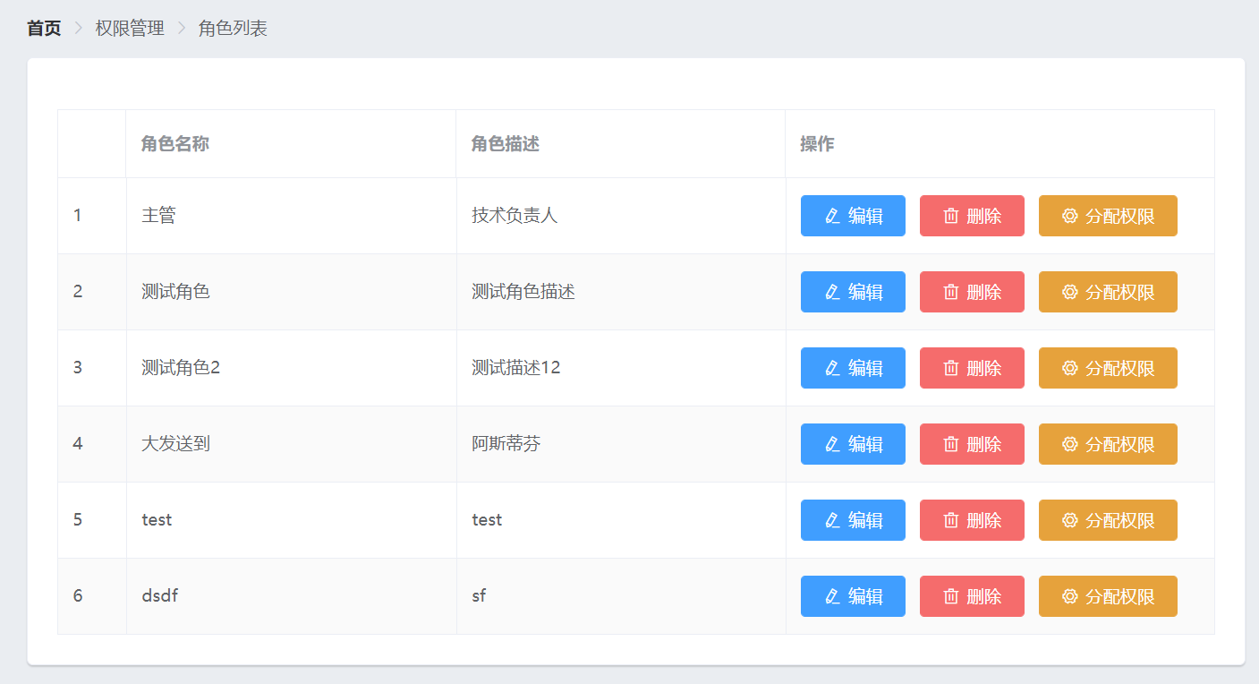Click 删除 on the 主管 row

click(972, 215)
